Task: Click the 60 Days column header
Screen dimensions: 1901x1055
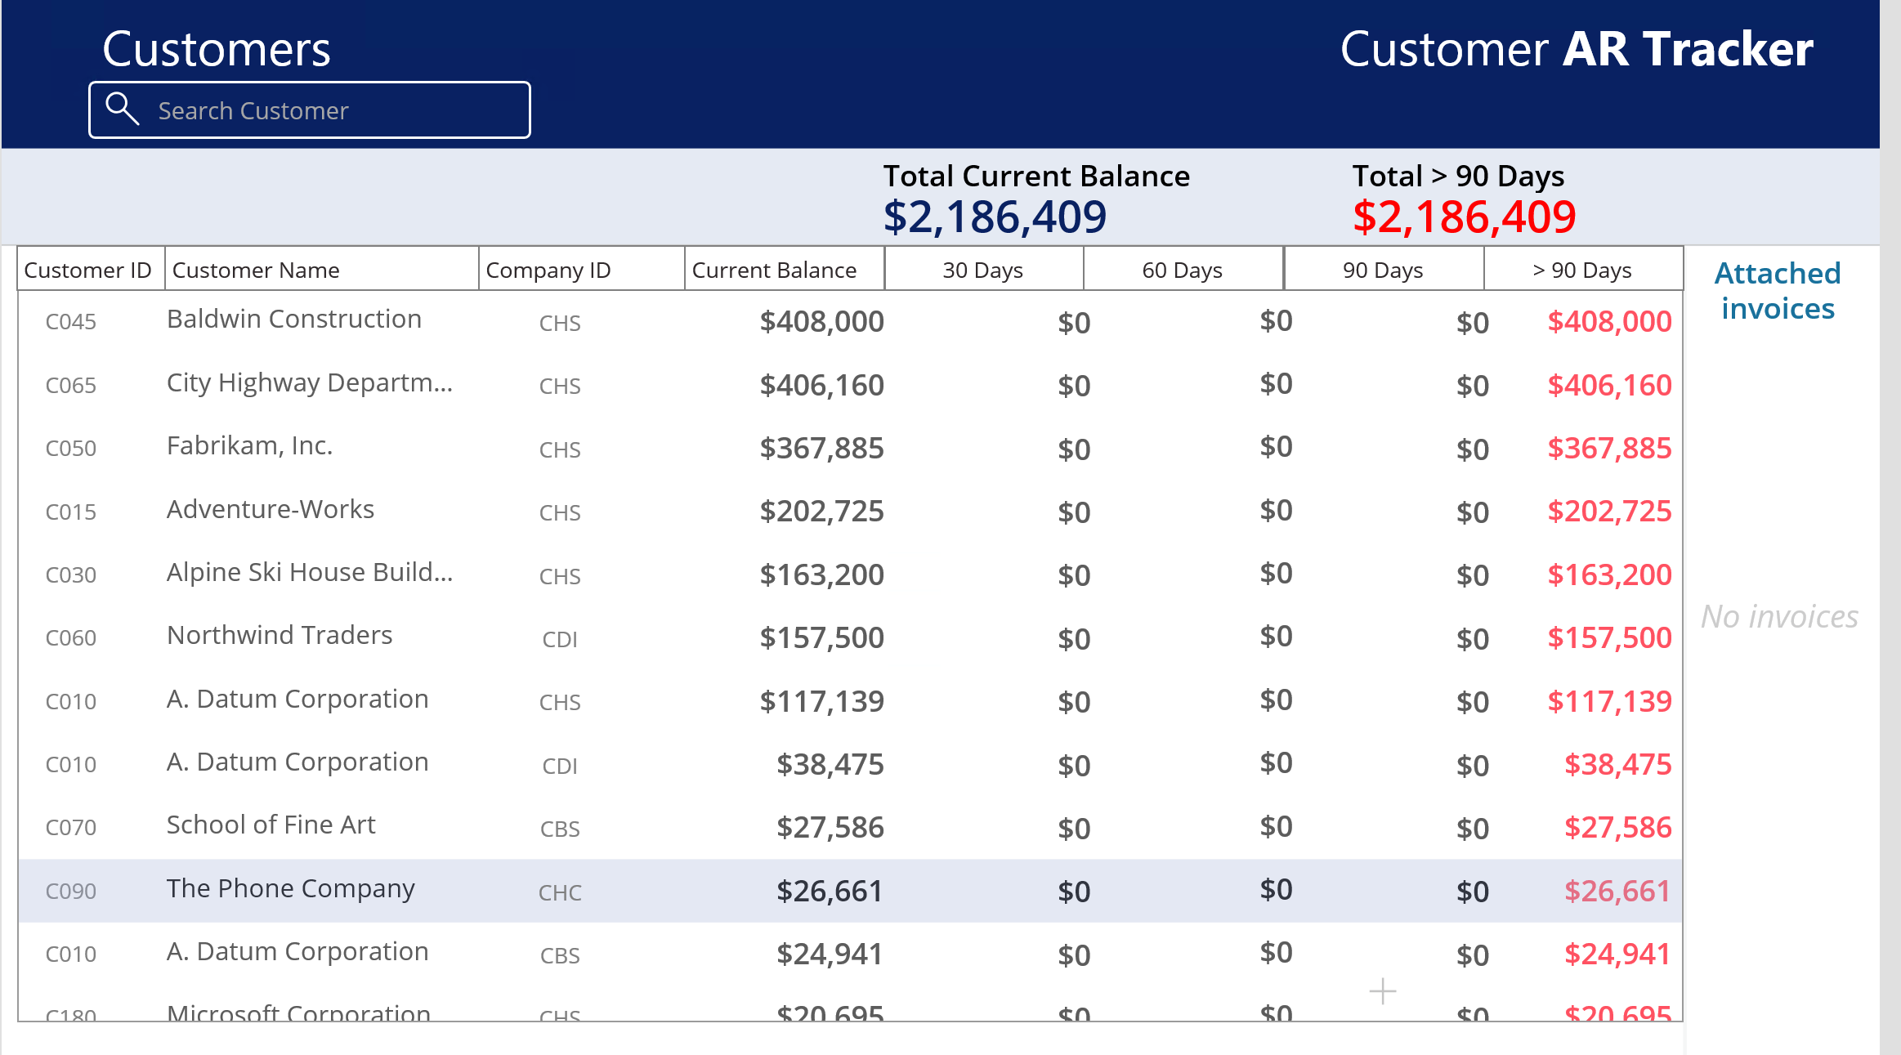Action: click(x=1182, y=270)
